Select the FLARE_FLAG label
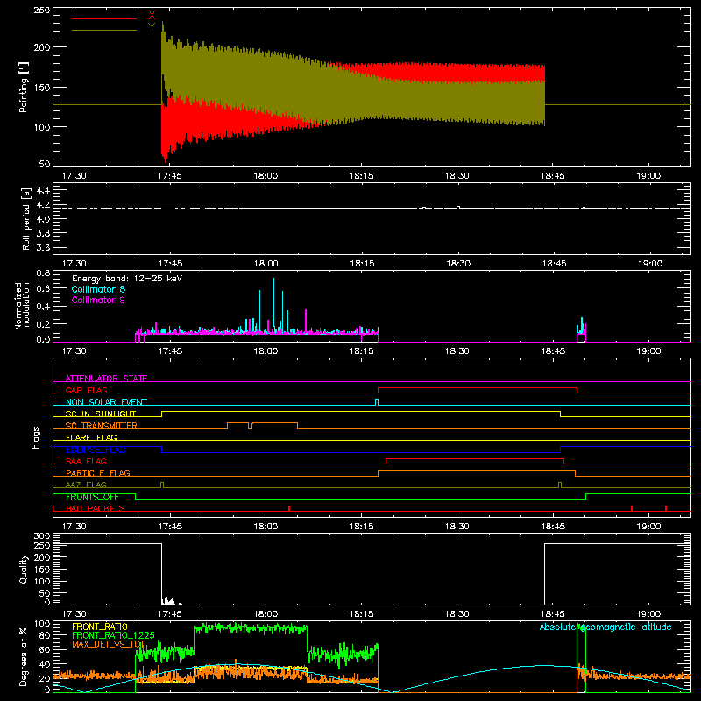 click(x=91, y=437)
